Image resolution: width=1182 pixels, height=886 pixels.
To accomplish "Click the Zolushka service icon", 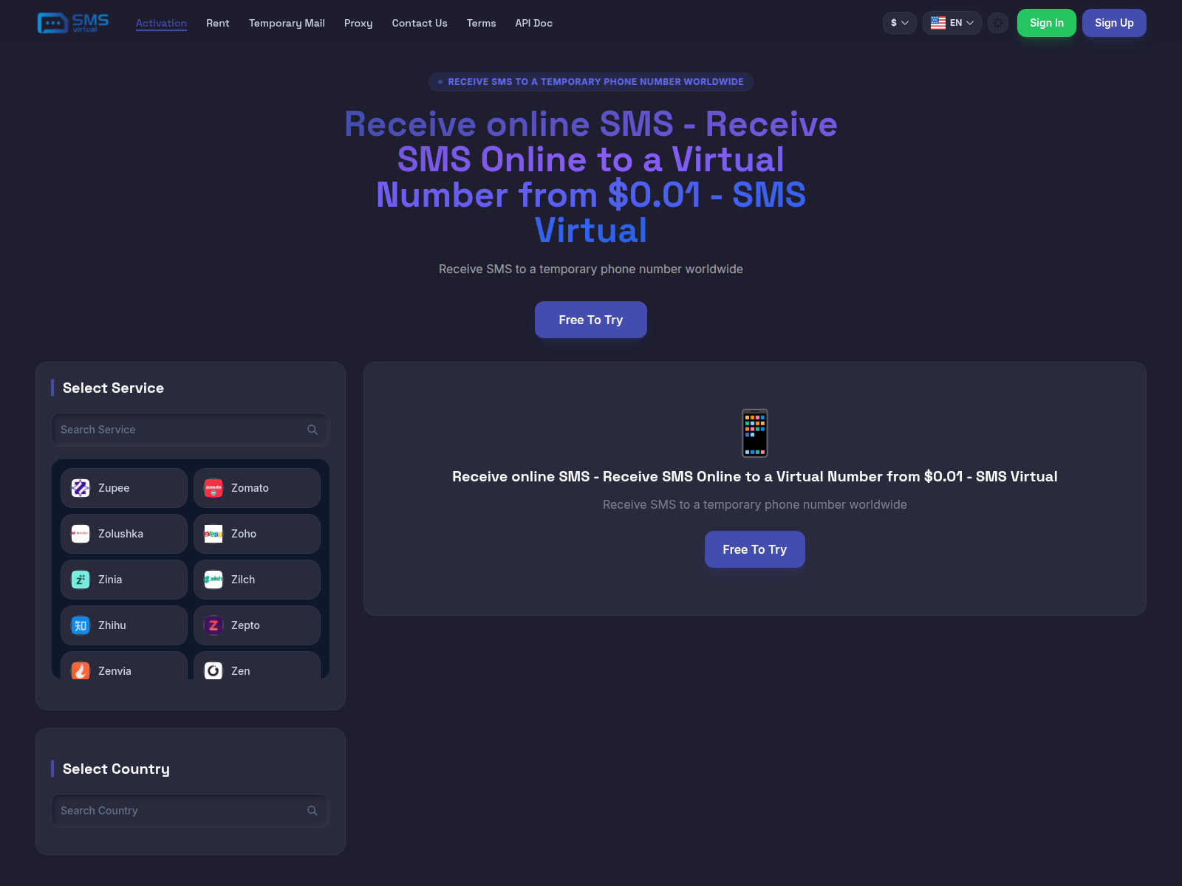I will click(81, 534).
